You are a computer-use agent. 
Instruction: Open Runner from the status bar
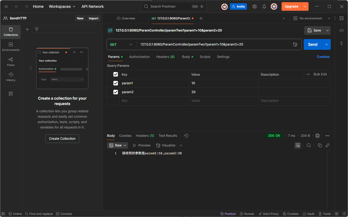pos(247,214)
